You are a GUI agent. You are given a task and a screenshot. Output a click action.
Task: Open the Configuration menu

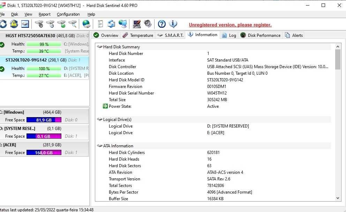pyautogui.click(x=68, y=14)
